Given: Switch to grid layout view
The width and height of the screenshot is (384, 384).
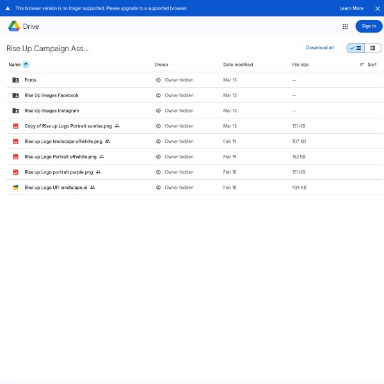Looking at the screenshot, I should tap(373, 48).
